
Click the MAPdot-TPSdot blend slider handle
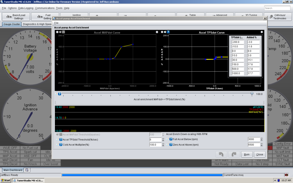[252, 93]
